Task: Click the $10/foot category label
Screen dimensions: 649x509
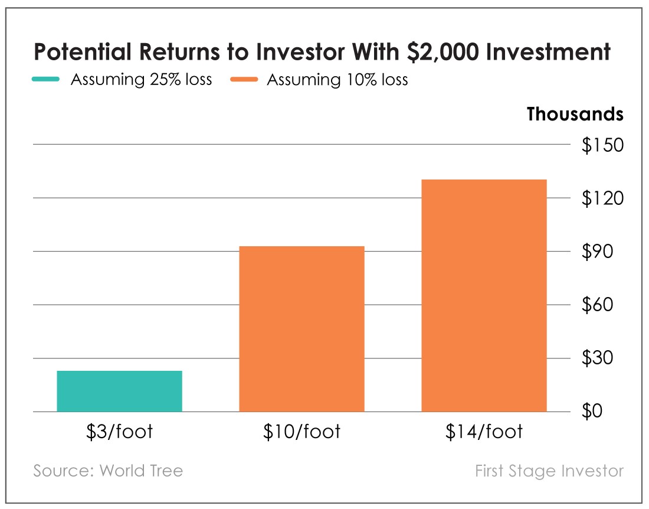Action: point(301,432)
